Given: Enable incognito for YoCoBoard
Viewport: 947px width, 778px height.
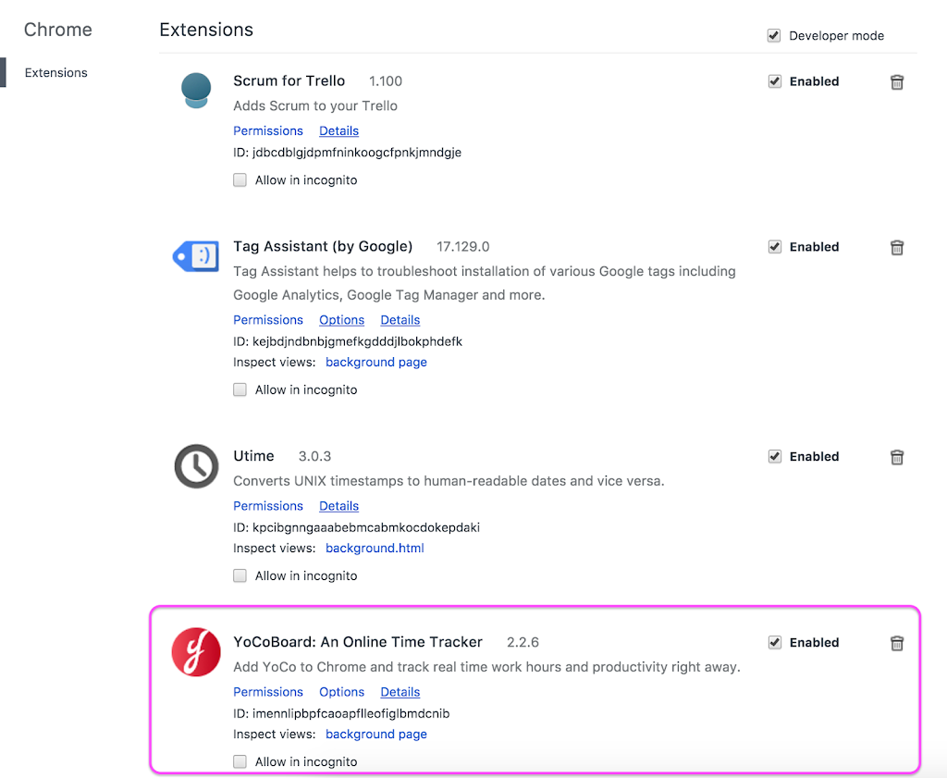Looking at the screenshot, I should coord(240,761).
